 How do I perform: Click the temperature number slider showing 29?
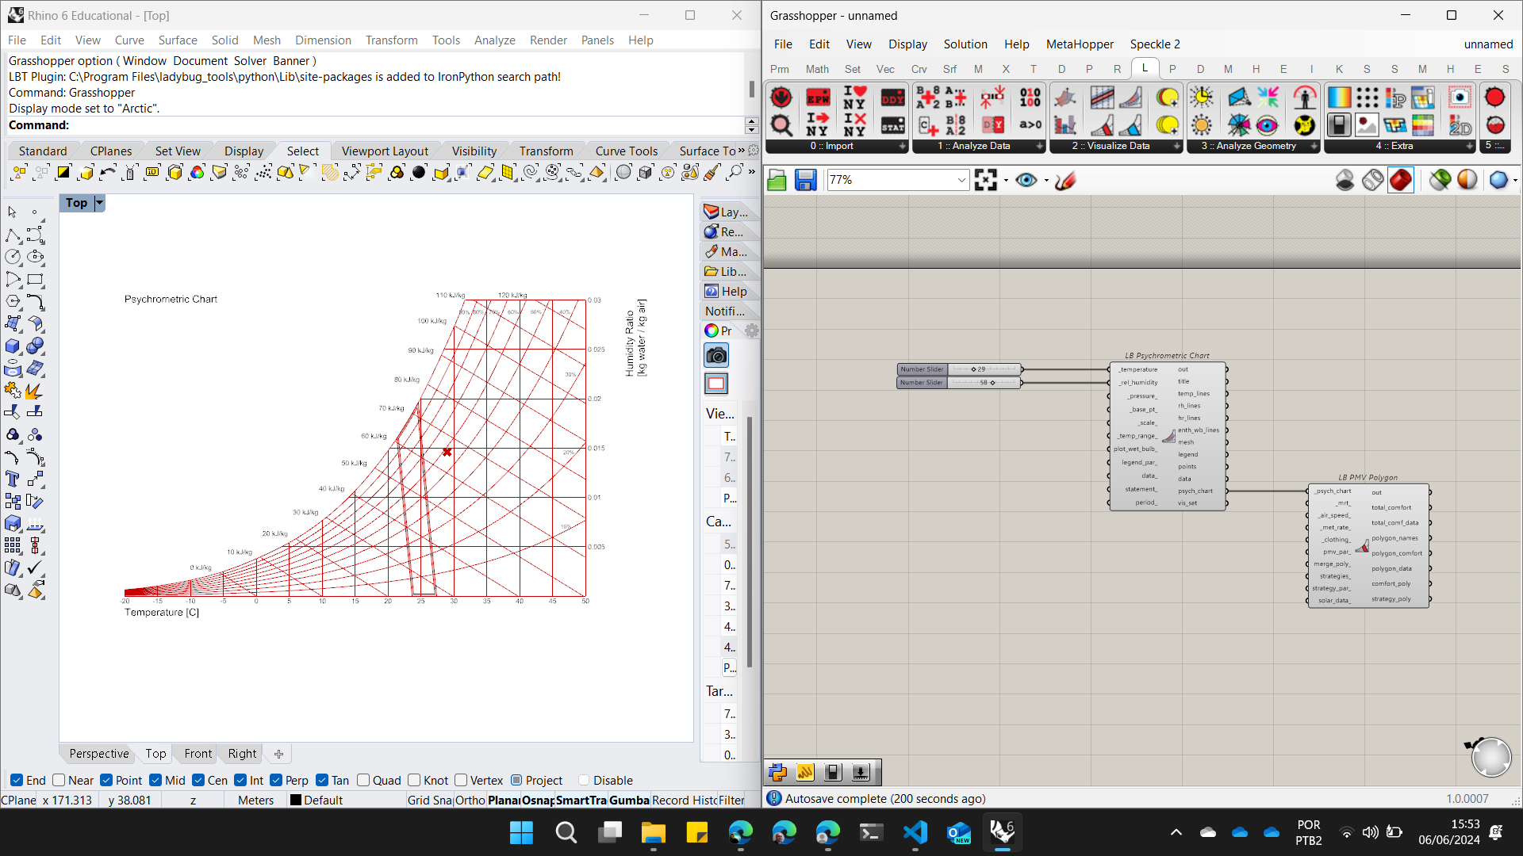tap(960, 369)
